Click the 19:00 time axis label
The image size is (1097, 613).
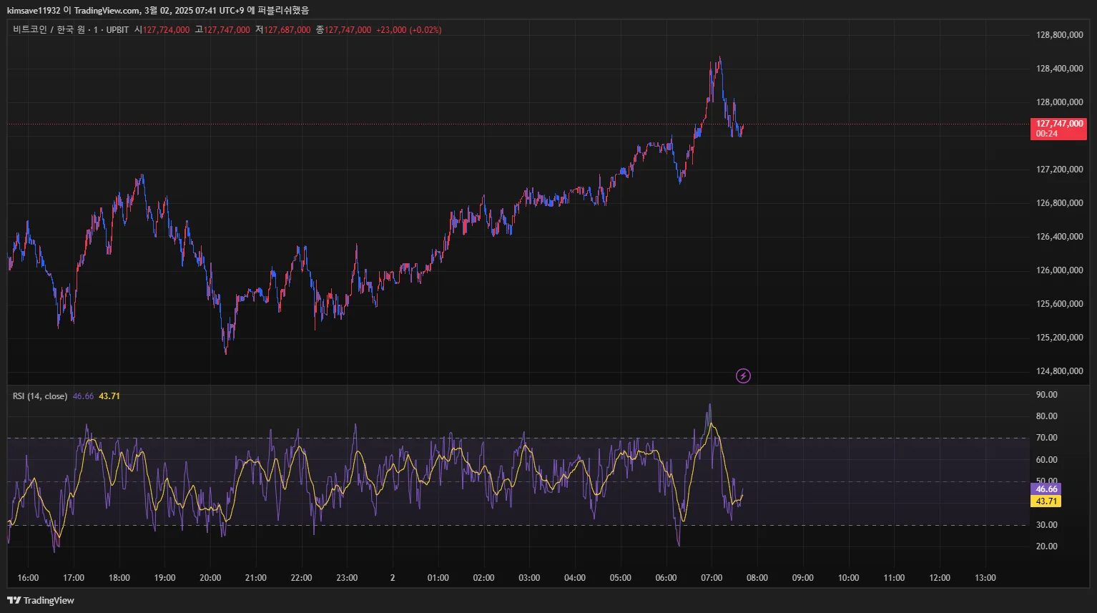[x=164, y=578]
